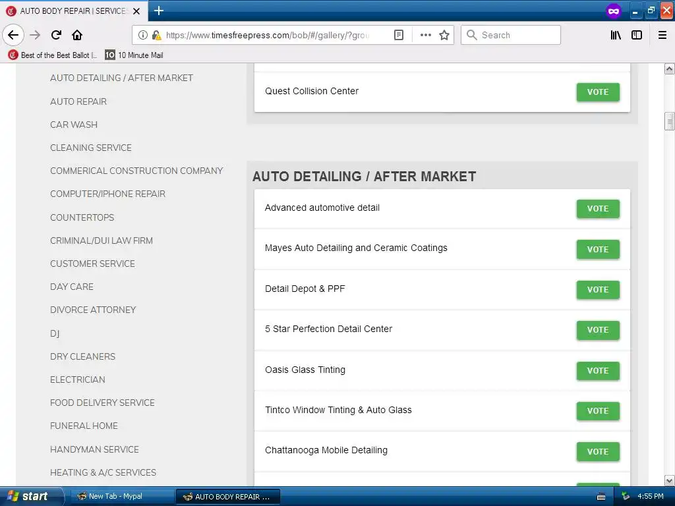
Task: Vote for Chattanooga Mobile Detailing
Action: (597, 451)
